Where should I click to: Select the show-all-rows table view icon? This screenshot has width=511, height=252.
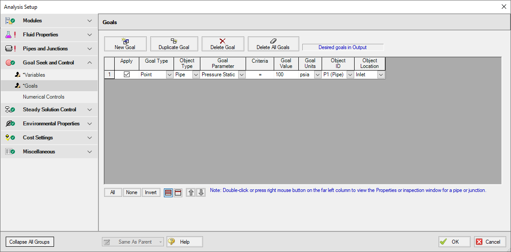pos(168,192)
